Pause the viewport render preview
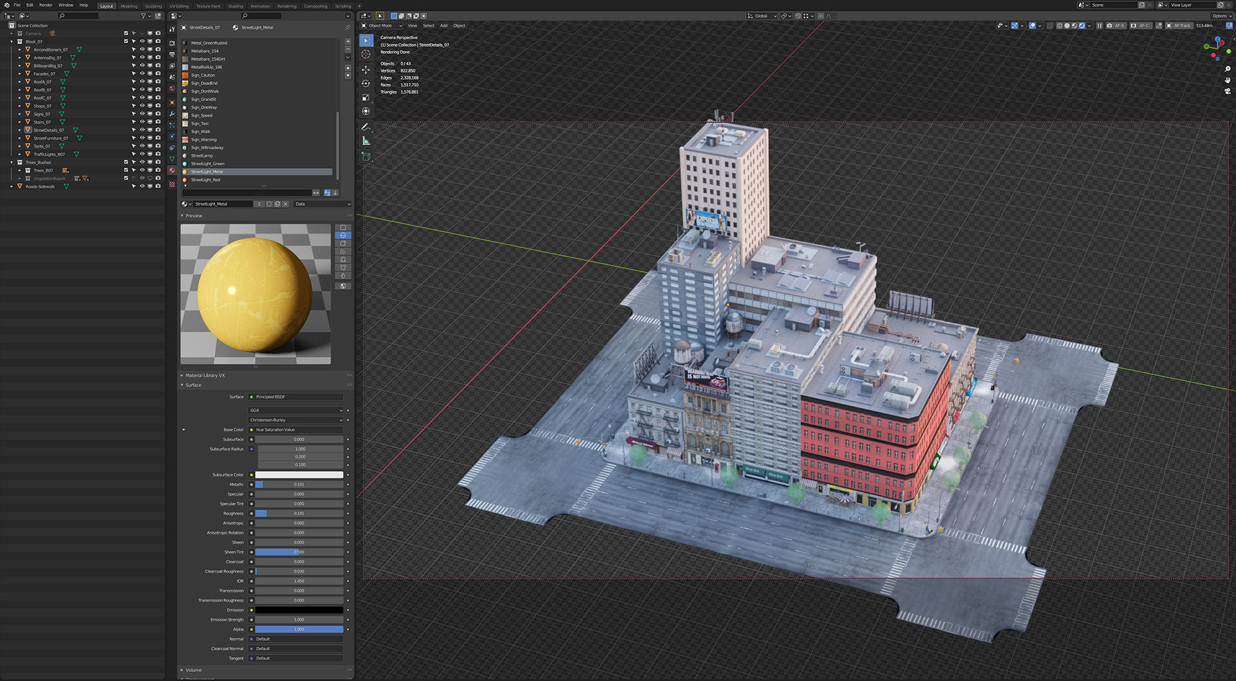The width and height of the screenshot is (1236, 681). pos(1100,26)
